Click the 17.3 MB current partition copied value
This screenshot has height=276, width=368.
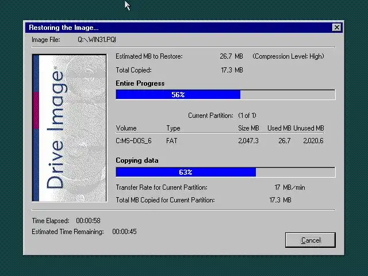pos(280,200)
